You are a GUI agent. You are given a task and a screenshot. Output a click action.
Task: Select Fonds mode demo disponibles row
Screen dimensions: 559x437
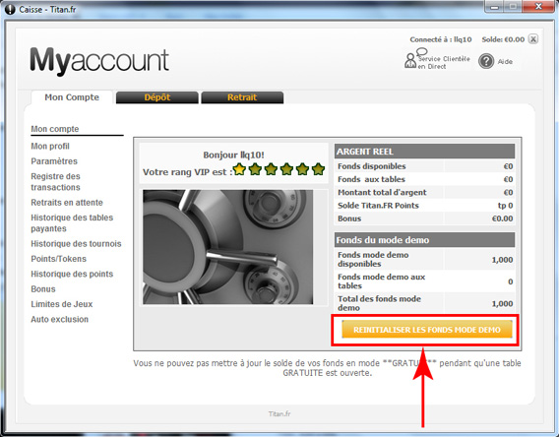click(x=424, y=259)
